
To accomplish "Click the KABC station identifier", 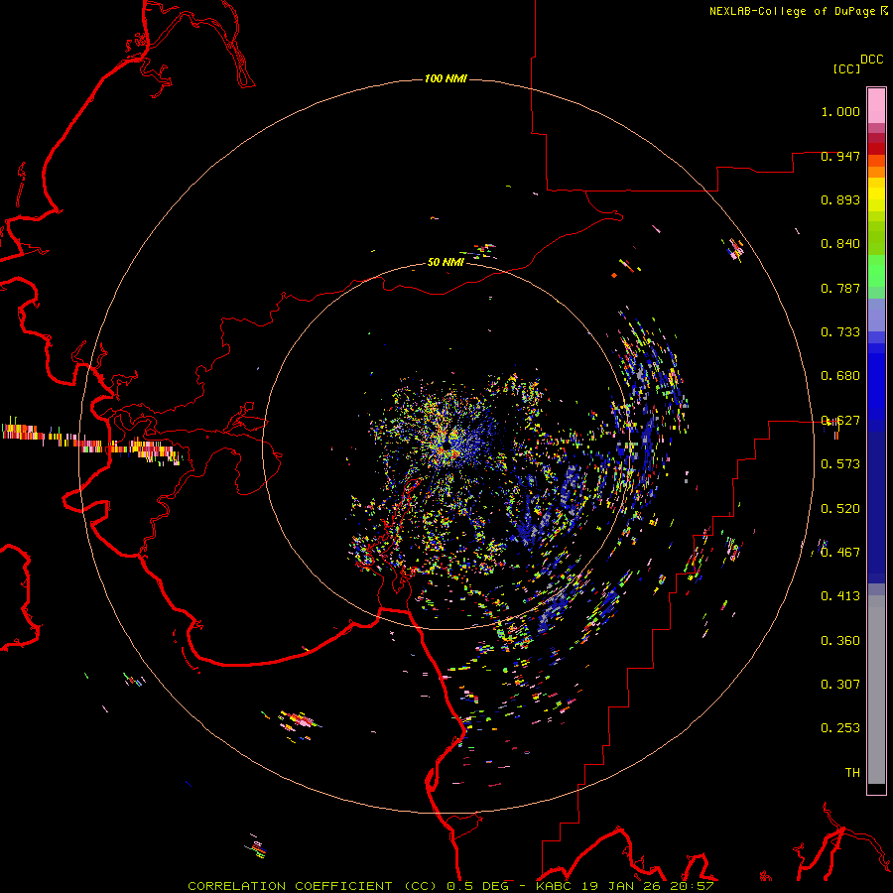I will [x=556, y=886].
